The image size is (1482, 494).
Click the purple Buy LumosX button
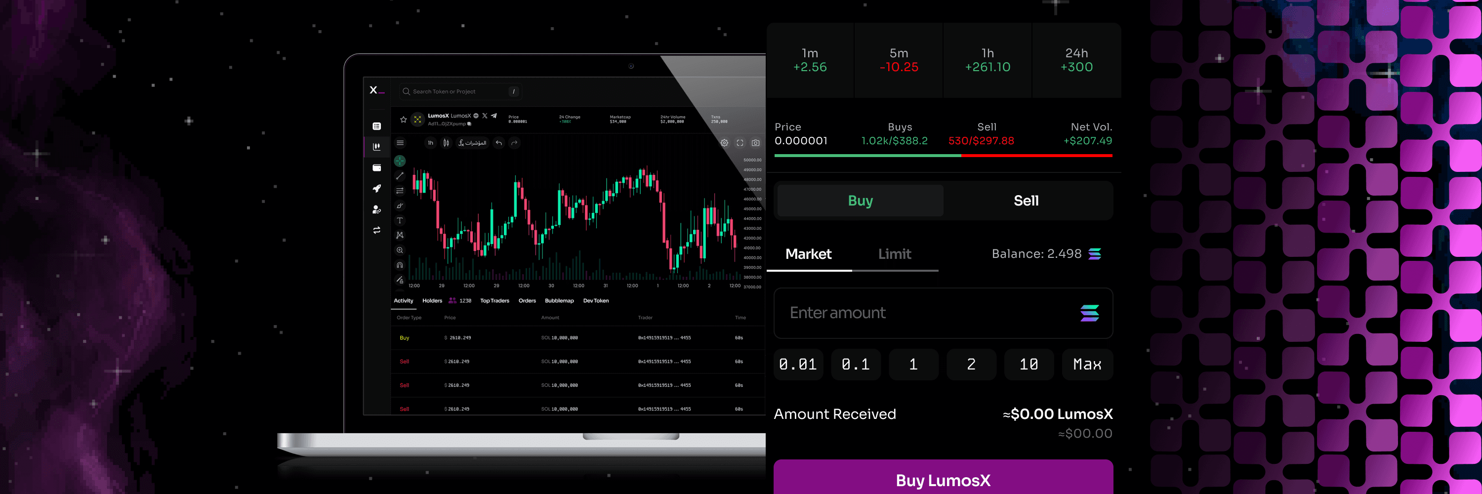[x=943, y=477]
